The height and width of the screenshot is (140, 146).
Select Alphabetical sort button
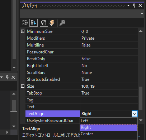(x=33, y=23)
